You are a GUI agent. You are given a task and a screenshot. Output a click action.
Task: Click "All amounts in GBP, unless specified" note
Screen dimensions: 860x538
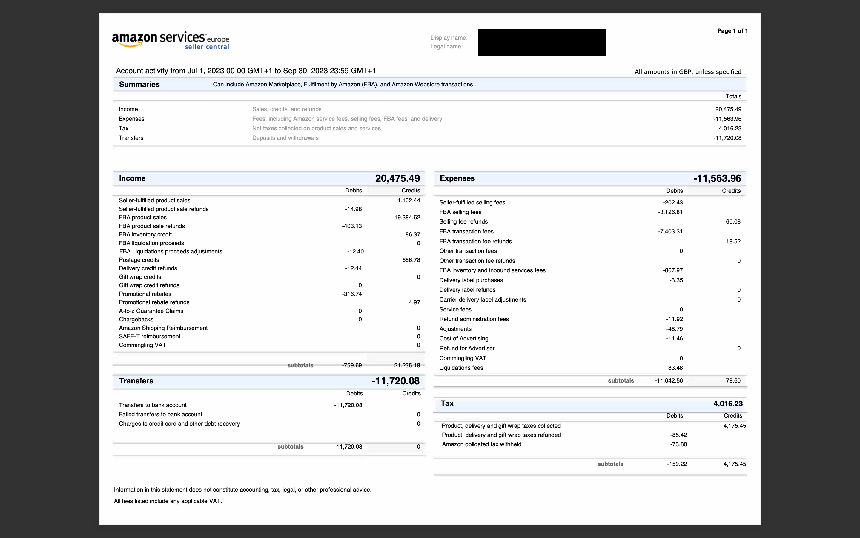click(x=688, y=71)
